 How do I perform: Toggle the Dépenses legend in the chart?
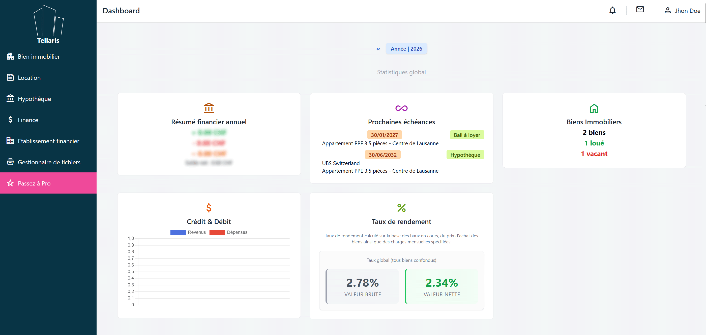pos(237,232)
